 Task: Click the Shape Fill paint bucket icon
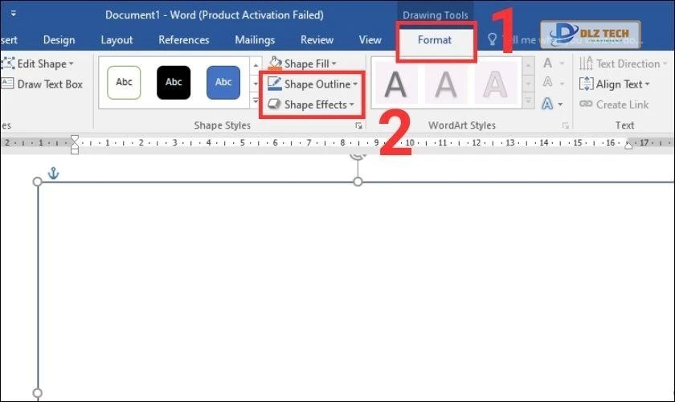275,64
